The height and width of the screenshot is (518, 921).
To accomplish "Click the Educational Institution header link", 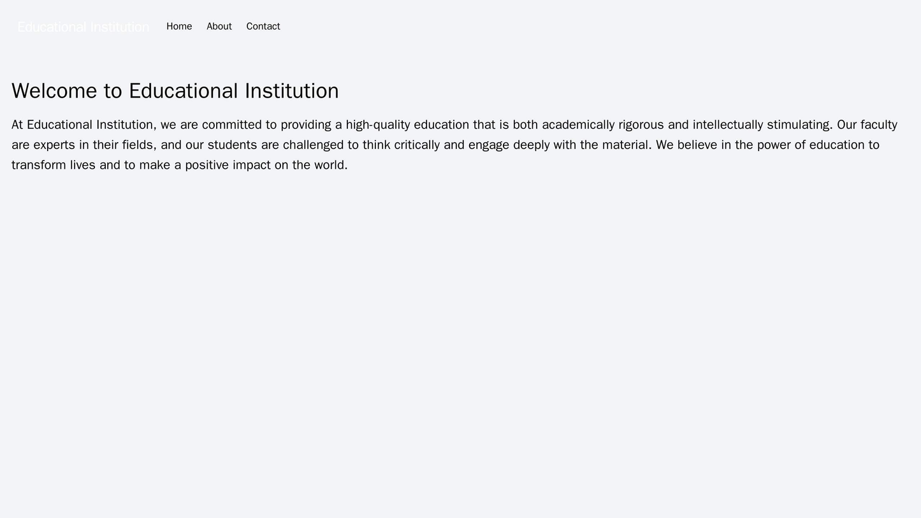I will coord(83,26).
